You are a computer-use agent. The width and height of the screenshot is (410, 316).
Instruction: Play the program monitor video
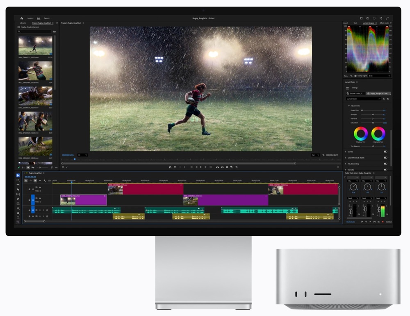point(201,167)
